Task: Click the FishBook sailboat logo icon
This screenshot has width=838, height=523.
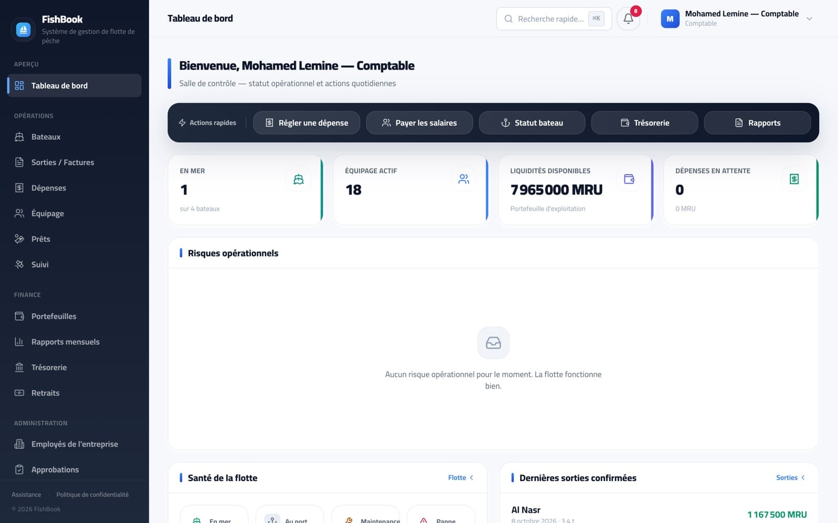Action: pos(23,30)
